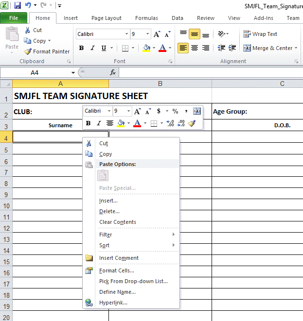Click the Increase Font Size icon in ribbon

pyautogui.click(x=157, y=34)
